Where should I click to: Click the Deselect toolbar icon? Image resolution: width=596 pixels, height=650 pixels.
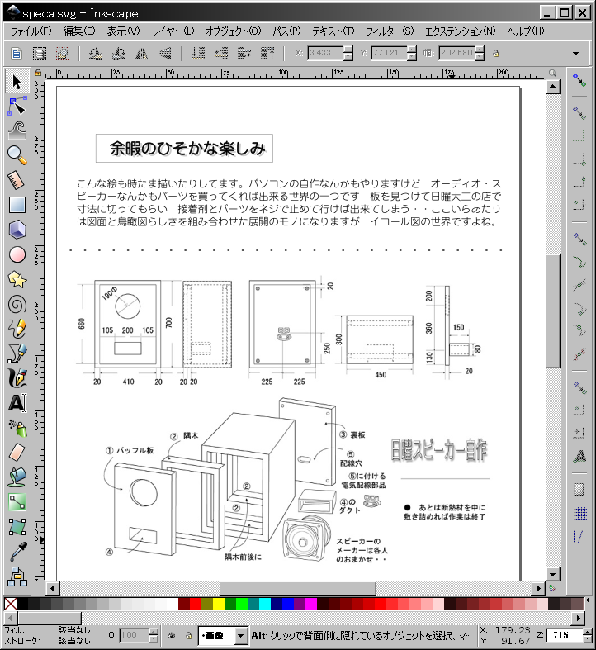(x=63, y=54)
